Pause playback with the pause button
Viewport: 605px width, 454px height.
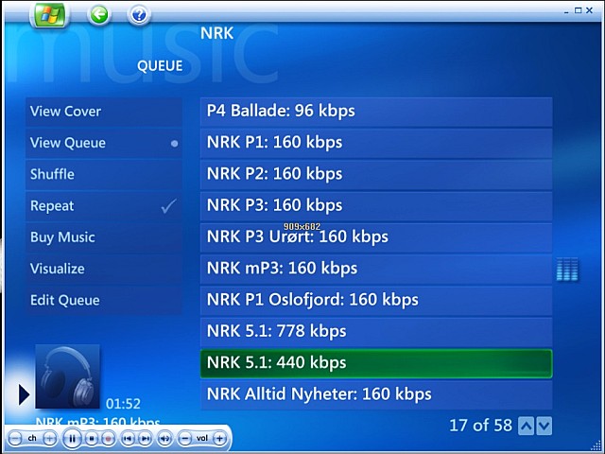[x=72, y=439]
